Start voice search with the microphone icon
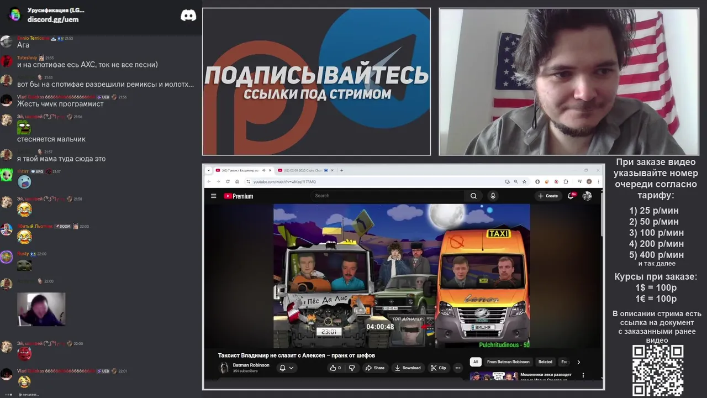 (x=493, y=196)
